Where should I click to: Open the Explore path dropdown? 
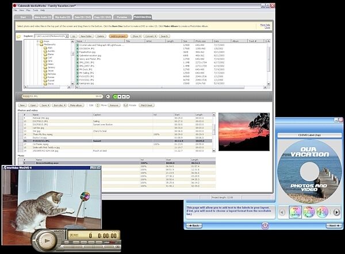67,36
